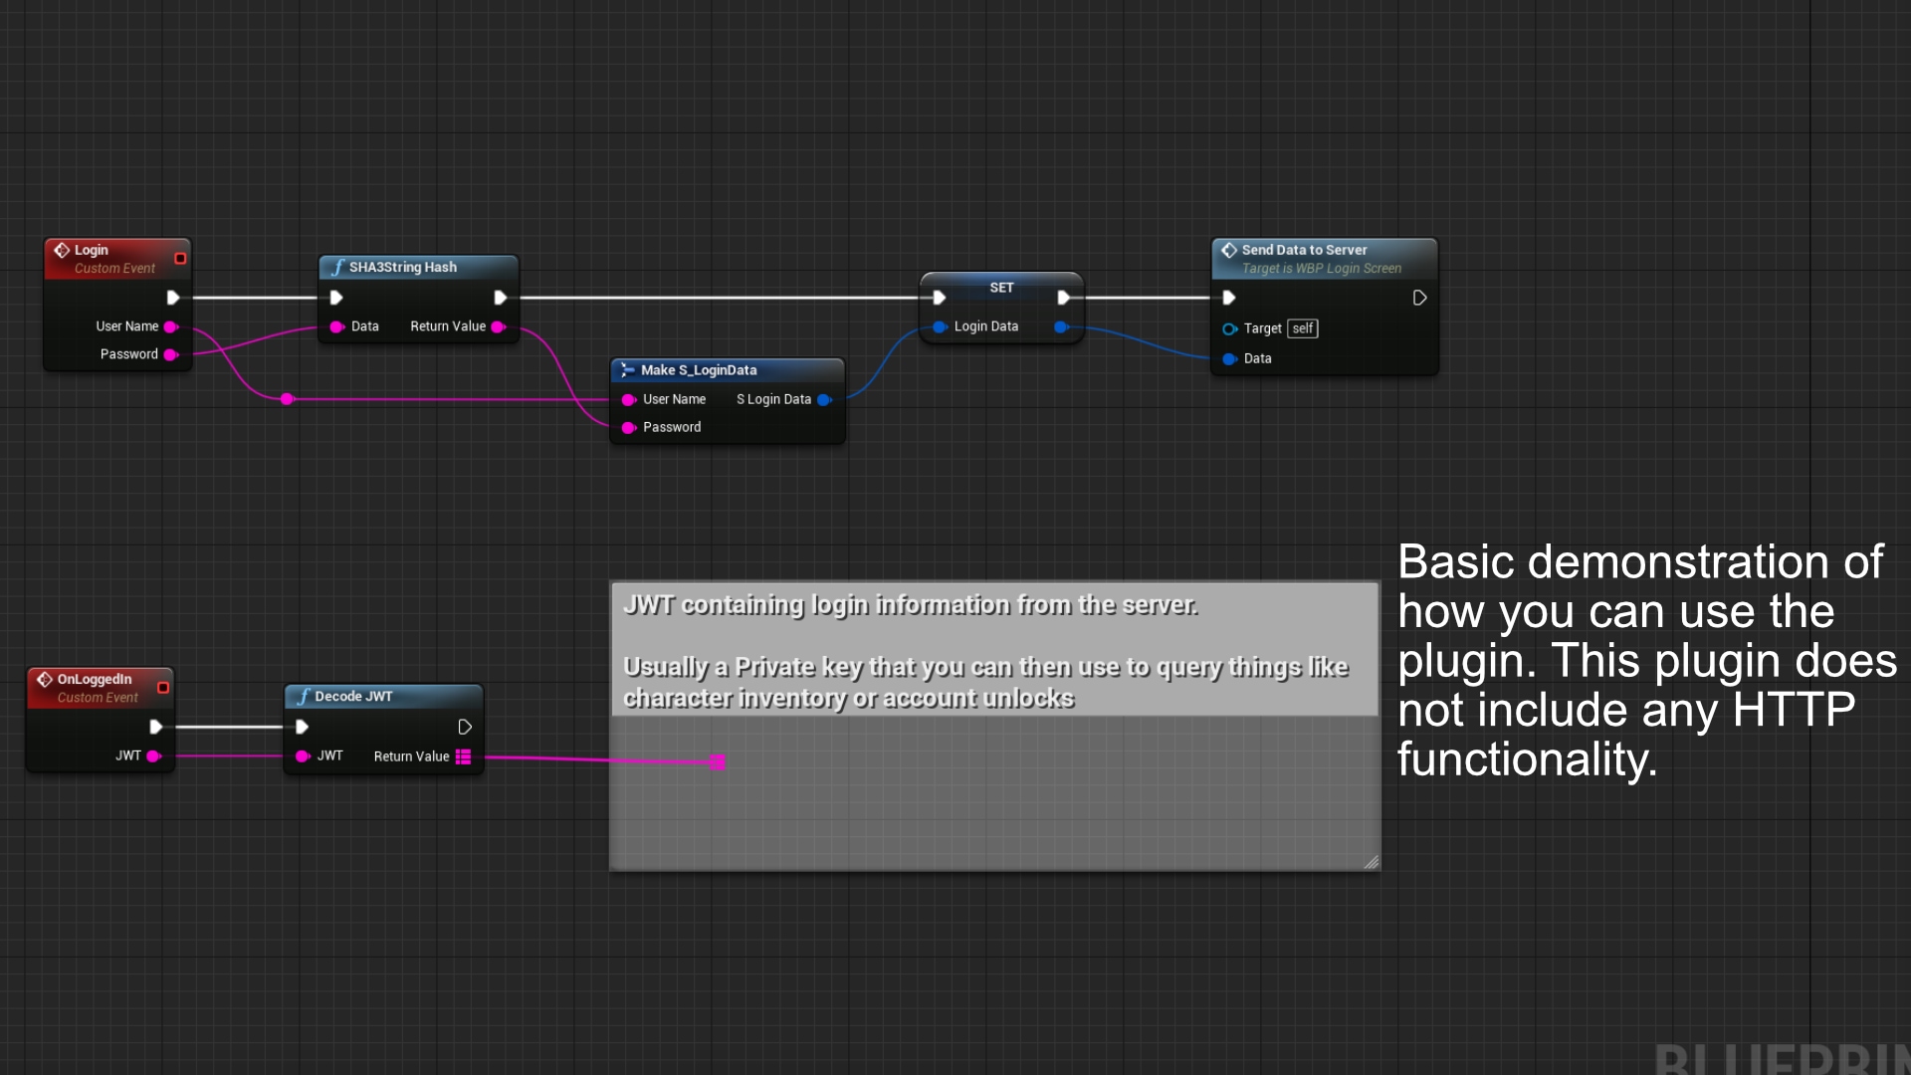Click the exec output arrow on Login event

click(x=173, y=297)
